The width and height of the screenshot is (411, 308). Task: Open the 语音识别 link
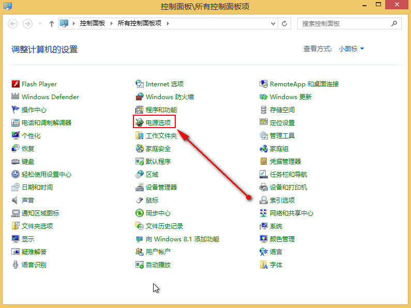coord(34,265)
